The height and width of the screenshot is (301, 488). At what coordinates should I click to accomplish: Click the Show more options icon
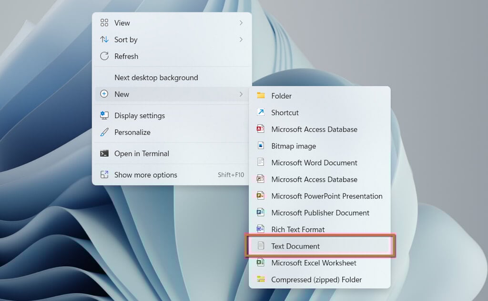tap(104, 174)
